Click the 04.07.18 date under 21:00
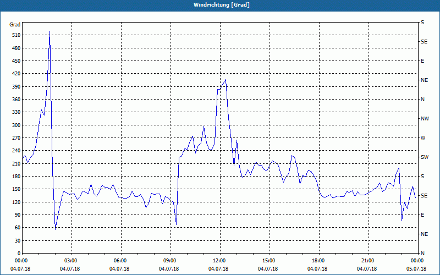The width and height of the screenshot is (440, 275). coord(367,269)
